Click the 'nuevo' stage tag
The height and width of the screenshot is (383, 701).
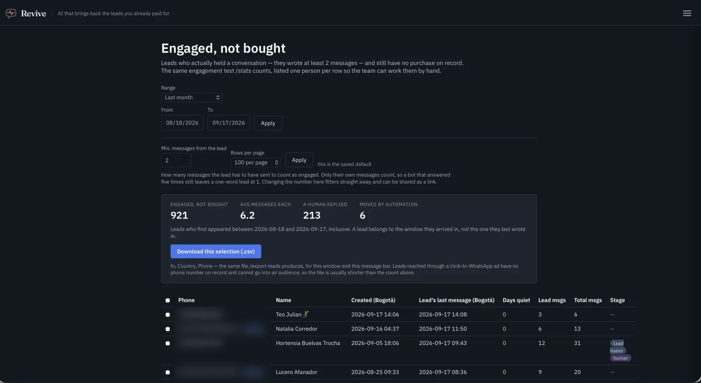point(617,351)
